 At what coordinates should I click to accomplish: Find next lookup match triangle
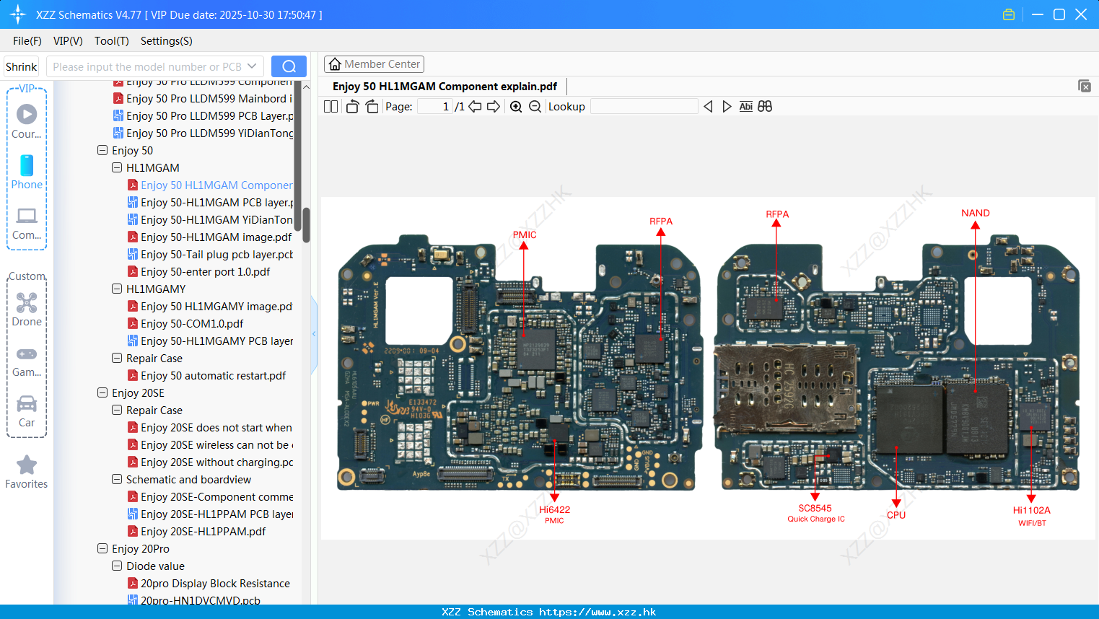(x=727, y=106)
